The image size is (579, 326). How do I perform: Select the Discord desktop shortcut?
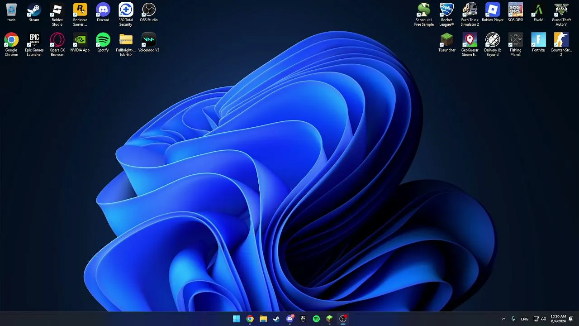(103, 13)
